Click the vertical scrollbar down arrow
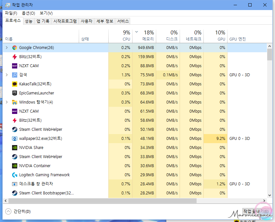 pyautogui.click(x=269, y=195)
